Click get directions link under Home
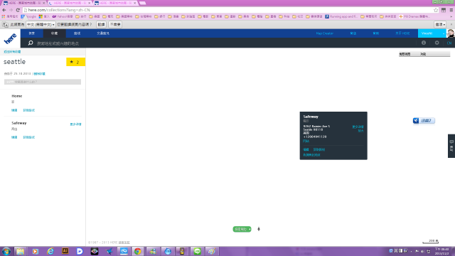 pyautogui.click(x=28, y=110)
